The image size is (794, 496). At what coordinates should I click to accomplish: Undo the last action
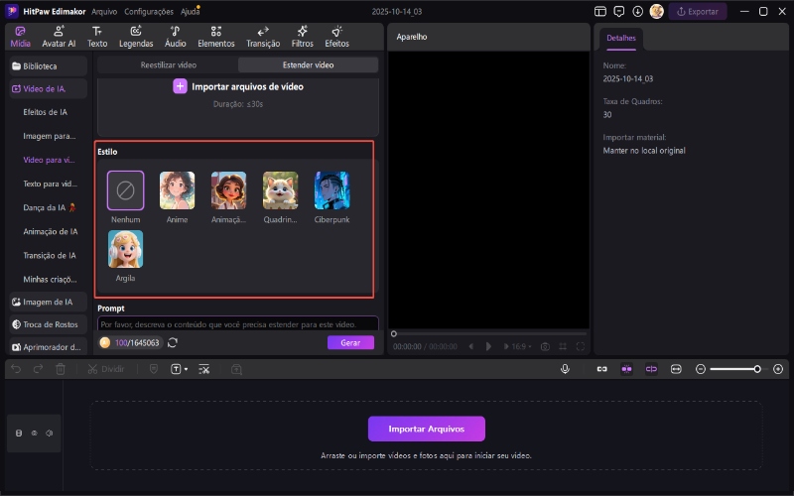click(16, 369)
